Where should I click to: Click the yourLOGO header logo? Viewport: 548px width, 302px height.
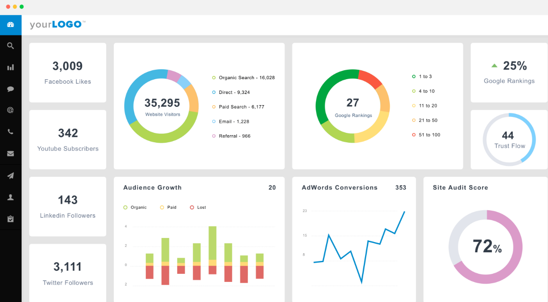(x=57, y=25)
